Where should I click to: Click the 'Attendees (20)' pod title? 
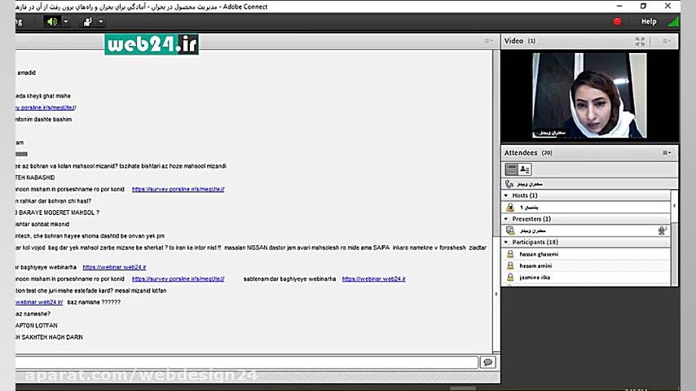pos(528,152)
